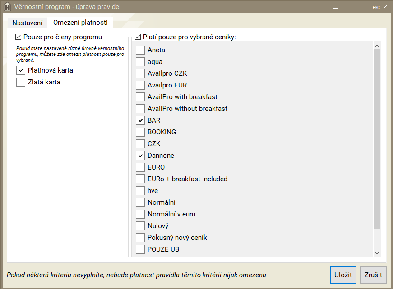This screenshot has width=393, height=289.
Task: Close dialog with ESC X button
Action: (385, 7)
